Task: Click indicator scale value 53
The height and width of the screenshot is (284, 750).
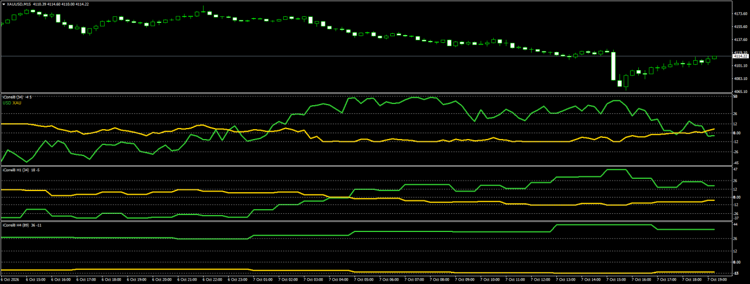Action: point(735,96)
